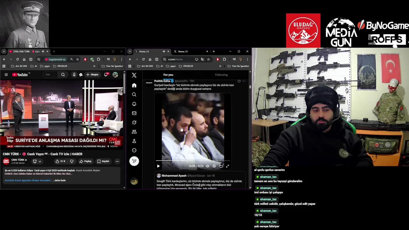Screen dimensions: 409x230
Task: Open Explore search icon in X sidebar
Action: tap(134, 95)
